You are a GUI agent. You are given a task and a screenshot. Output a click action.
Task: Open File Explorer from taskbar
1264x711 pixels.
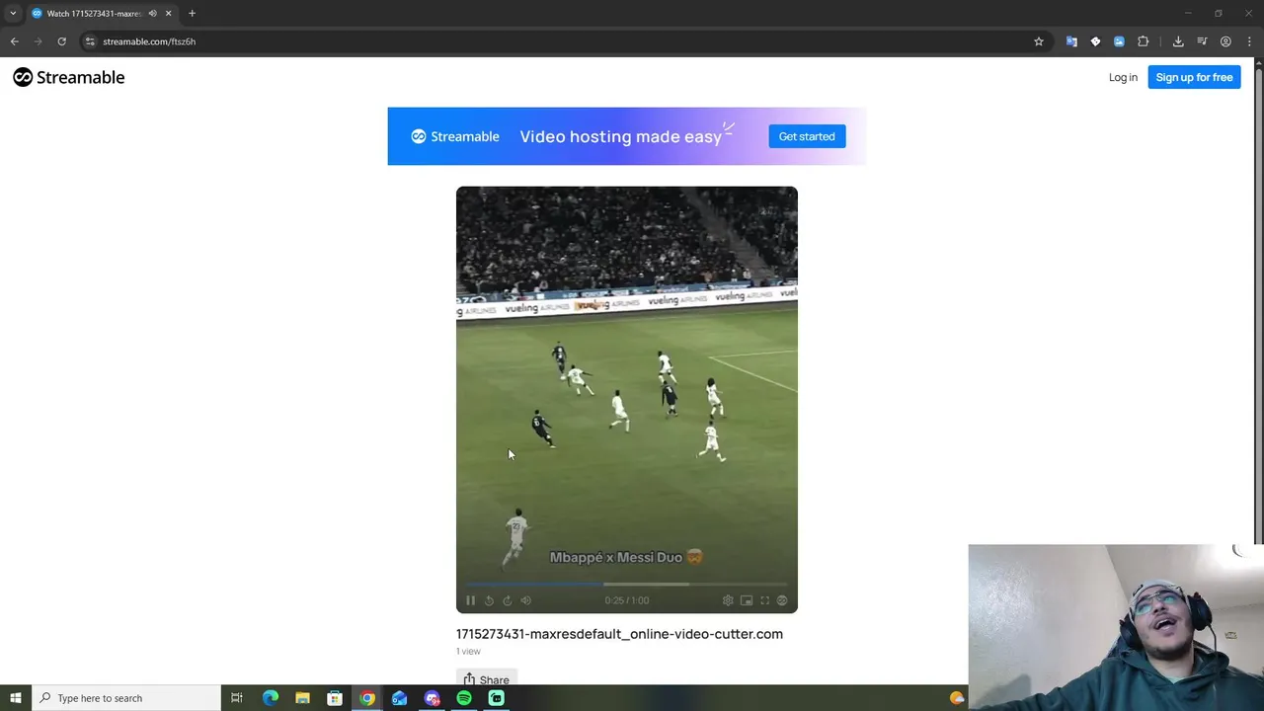(302, 698)
